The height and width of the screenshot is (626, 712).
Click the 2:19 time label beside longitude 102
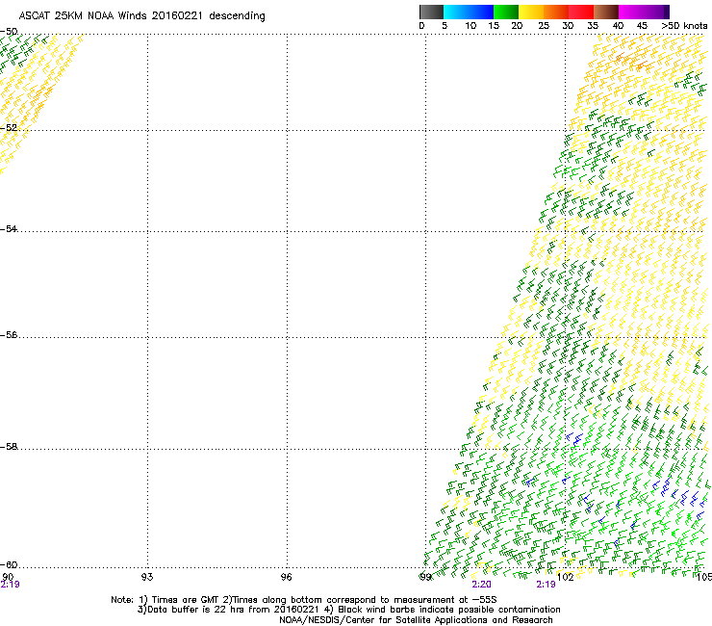coord(546,585)
